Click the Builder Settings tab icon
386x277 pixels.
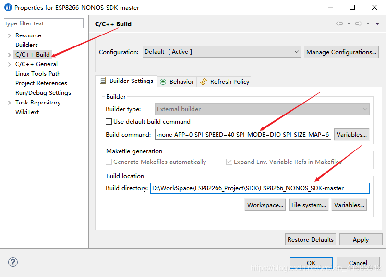(103, 81)
